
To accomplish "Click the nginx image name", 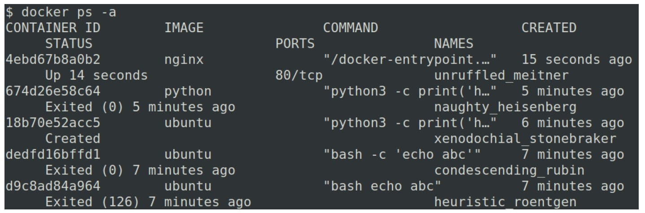I will point(184,60).
